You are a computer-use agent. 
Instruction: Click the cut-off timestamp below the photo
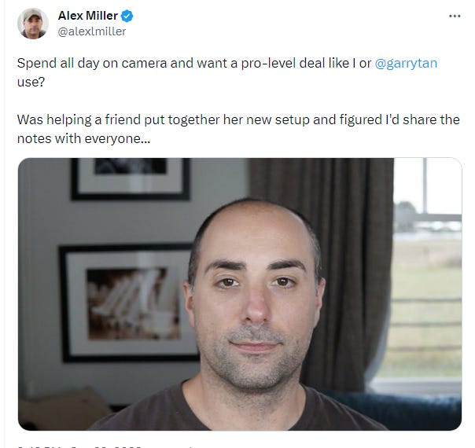(79, 446)
